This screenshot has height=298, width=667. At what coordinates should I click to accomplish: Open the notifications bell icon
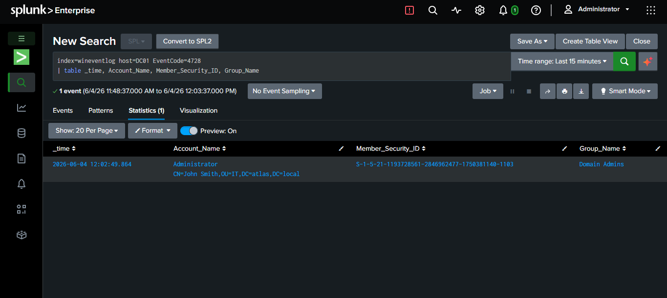(503, 10)
